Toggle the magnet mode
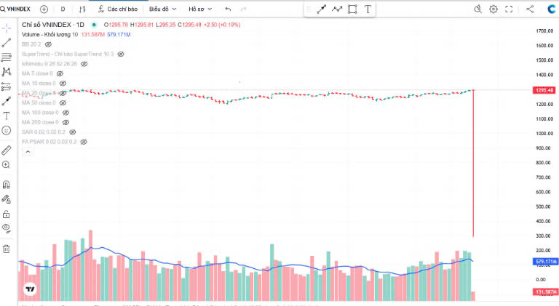 [6, 185]
